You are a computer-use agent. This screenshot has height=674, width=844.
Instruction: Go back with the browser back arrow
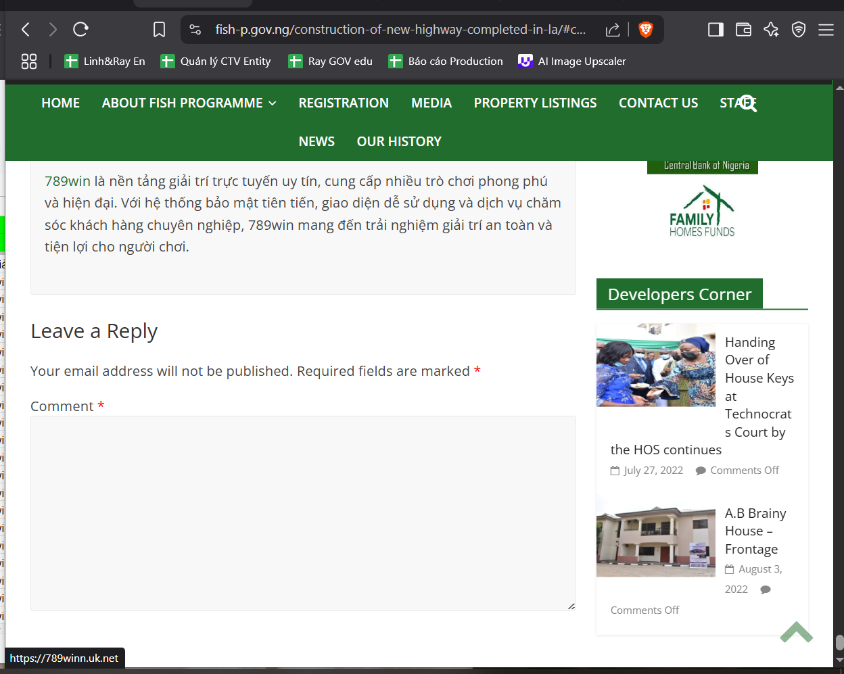(26, 29)
